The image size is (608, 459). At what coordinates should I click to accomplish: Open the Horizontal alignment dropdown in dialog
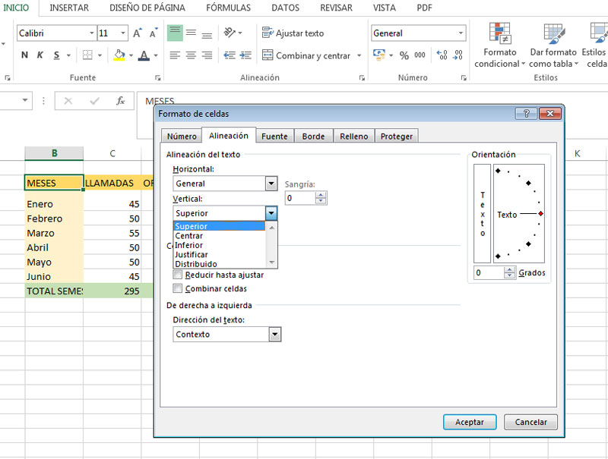[271, 184]
